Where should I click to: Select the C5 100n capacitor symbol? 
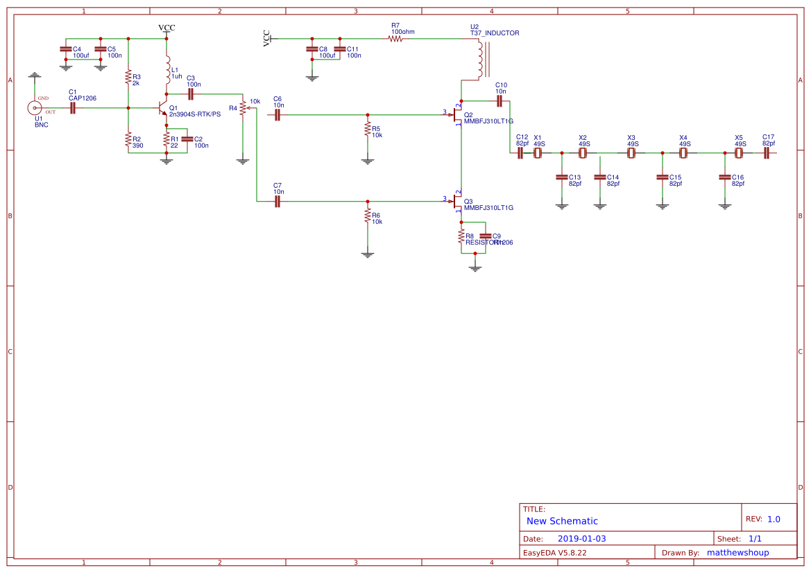101,49
